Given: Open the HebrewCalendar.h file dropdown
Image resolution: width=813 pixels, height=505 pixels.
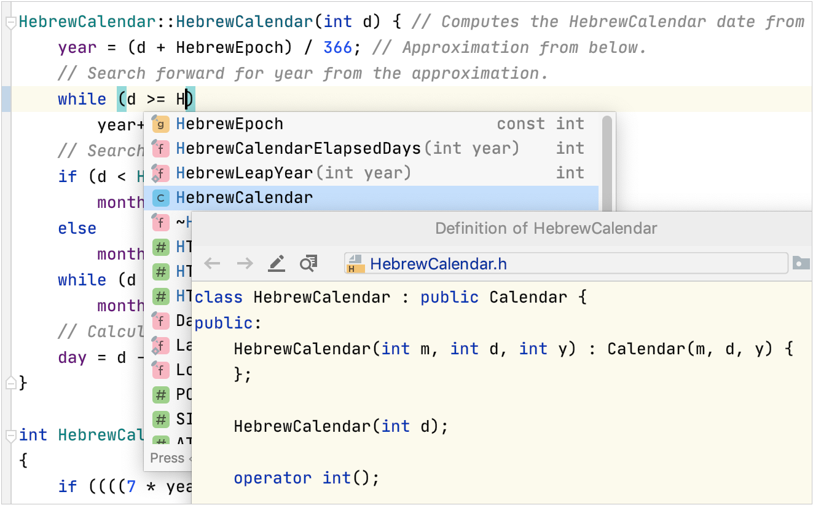Looking at the screenshot, I should [565, 264].
